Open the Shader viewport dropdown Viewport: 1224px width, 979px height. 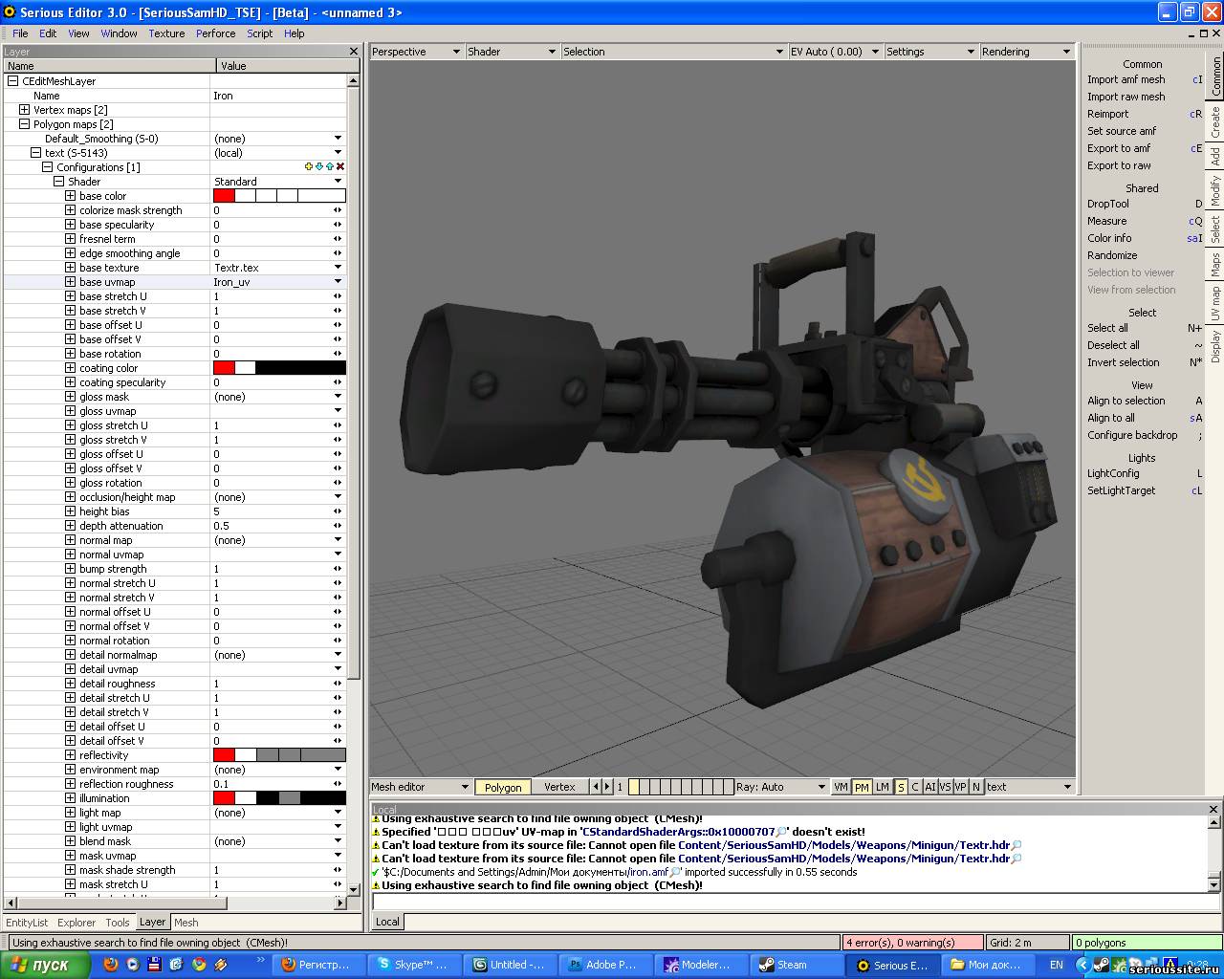coord(512,52)
